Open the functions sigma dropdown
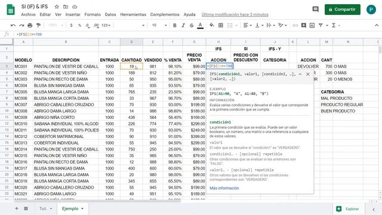The height and width of the screenshot is (215, 382). click(335, 25)
